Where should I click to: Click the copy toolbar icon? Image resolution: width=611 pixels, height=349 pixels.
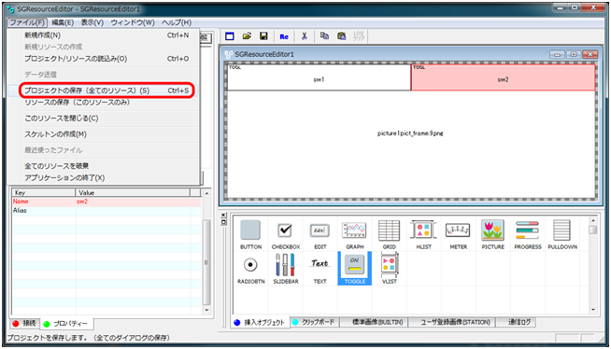click(324, 36)
